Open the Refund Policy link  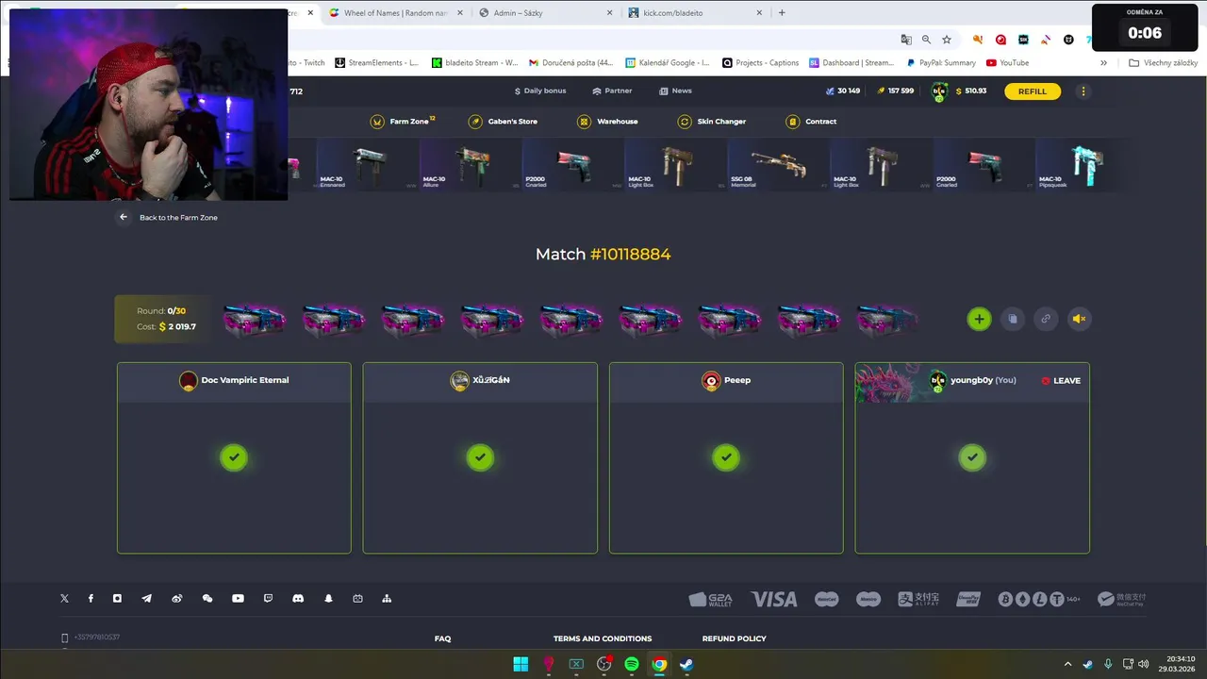(735, 639)
